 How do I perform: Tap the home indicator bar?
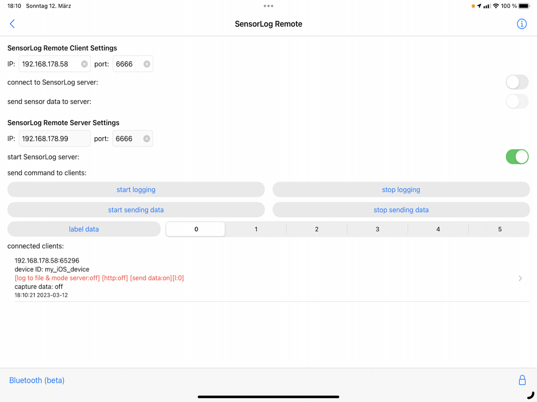pos(268,397)
